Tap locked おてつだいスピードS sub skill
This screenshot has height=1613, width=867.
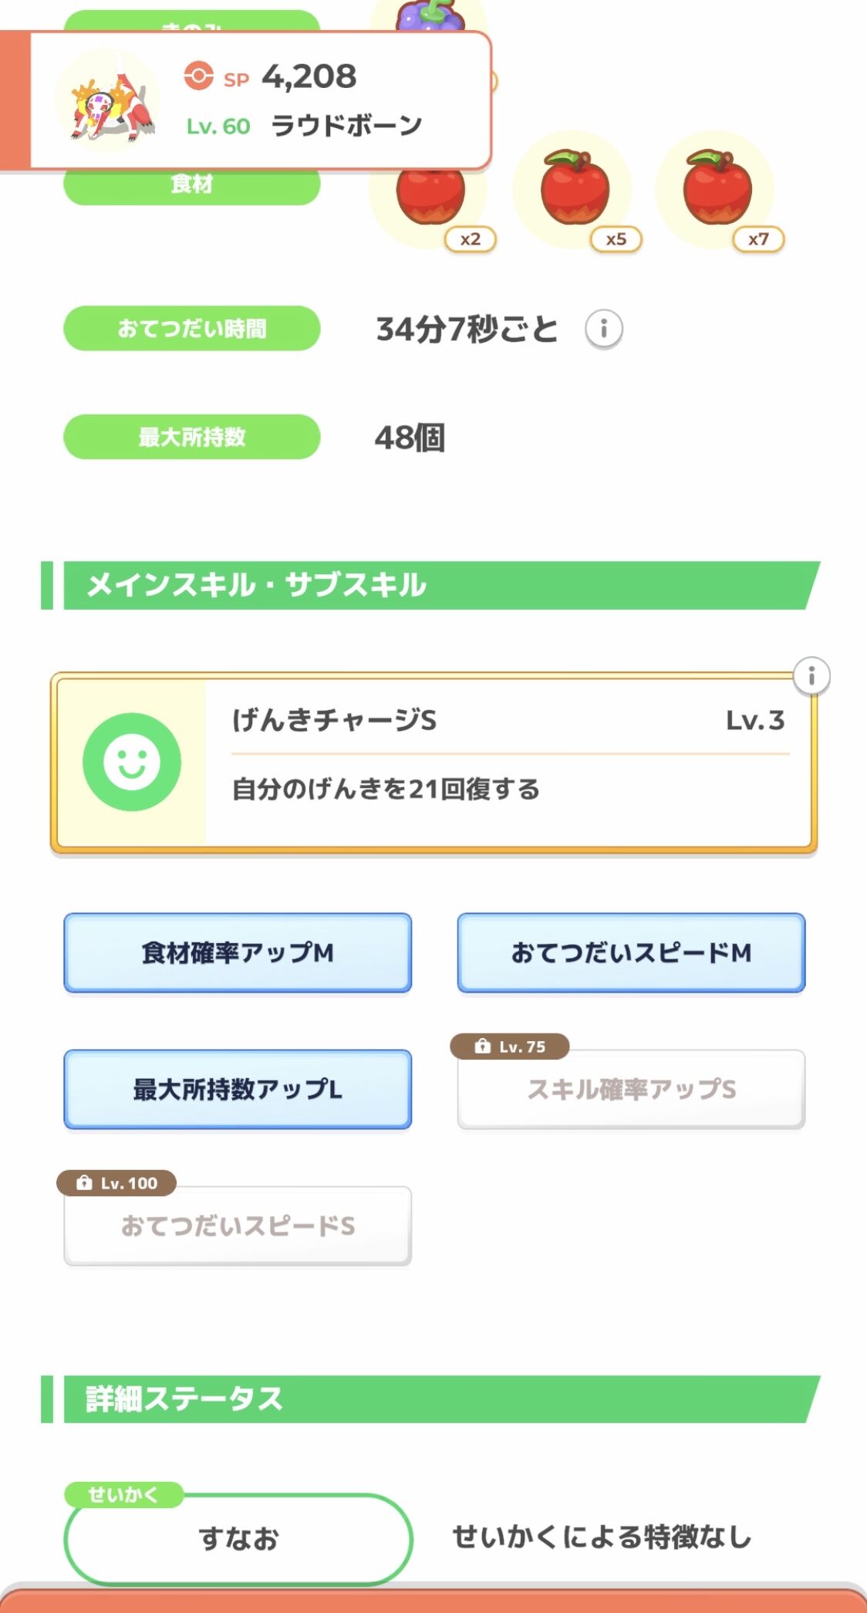point(238,1226)
